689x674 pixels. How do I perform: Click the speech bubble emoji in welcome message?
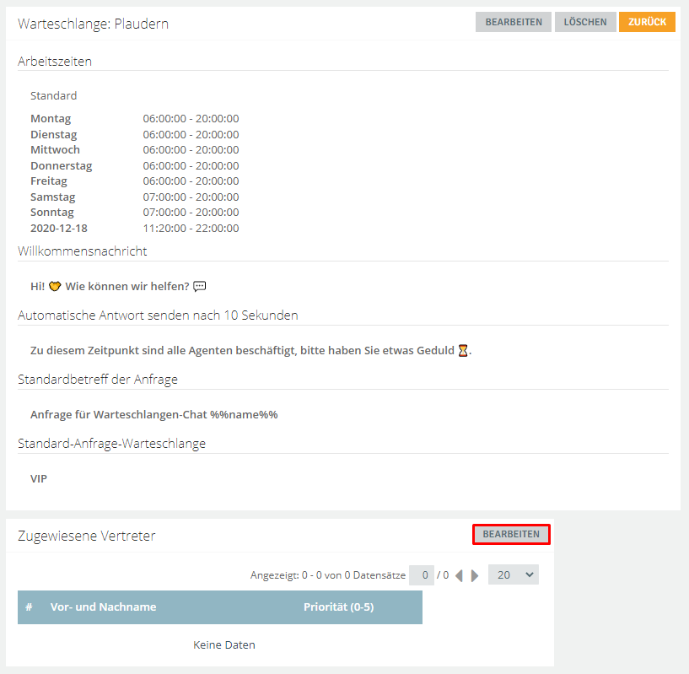click(x=200, y=287)
